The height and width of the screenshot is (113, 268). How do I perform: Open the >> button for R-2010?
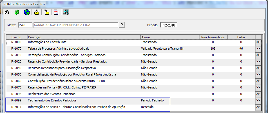tap(258, 55)
